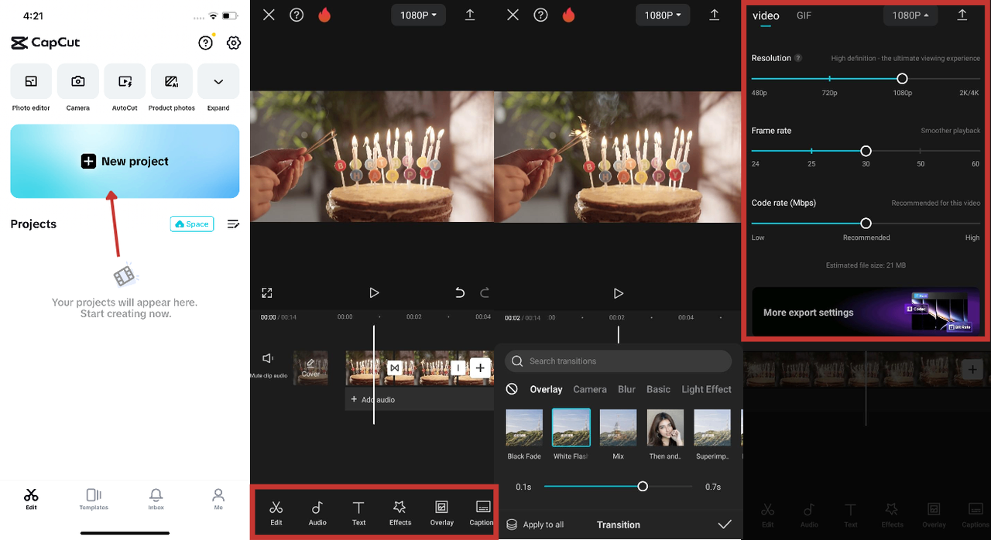Open the Audio tool

317,512
